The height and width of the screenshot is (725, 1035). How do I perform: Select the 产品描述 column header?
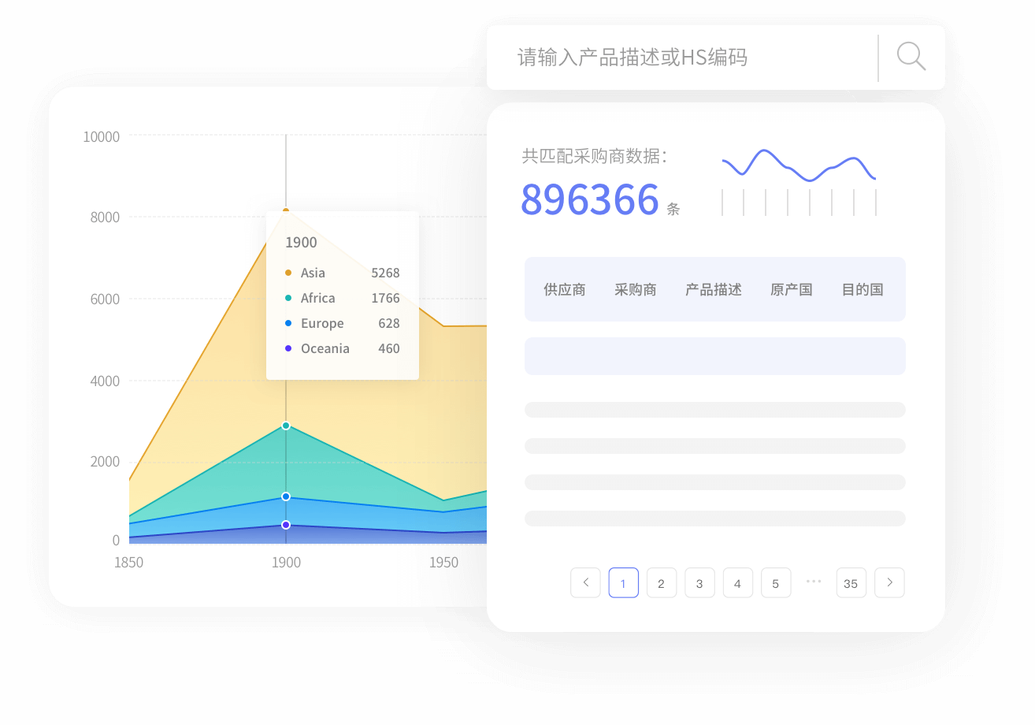click(x=714, y=289)
